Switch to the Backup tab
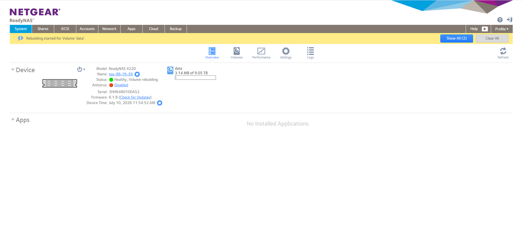Image resolution: width=522 pixels, height=249 pixels. [176, 29]
